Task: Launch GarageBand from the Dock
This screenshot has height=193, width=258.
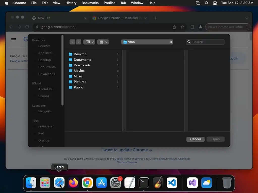Action: click(x=158, y=183)
